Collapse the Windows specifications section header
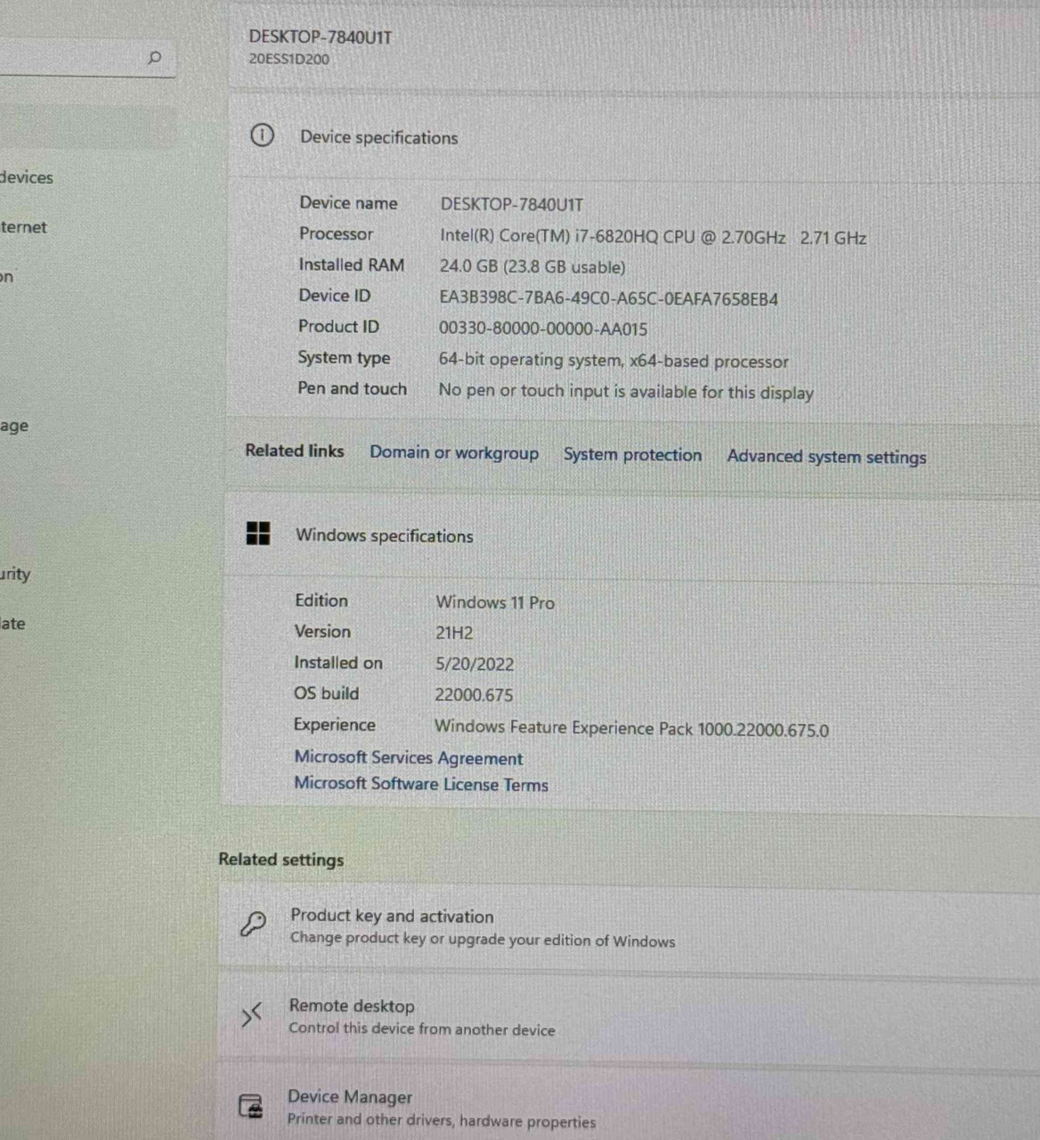The height and width of the screenshot is (1140, 1040). (632, 534)
